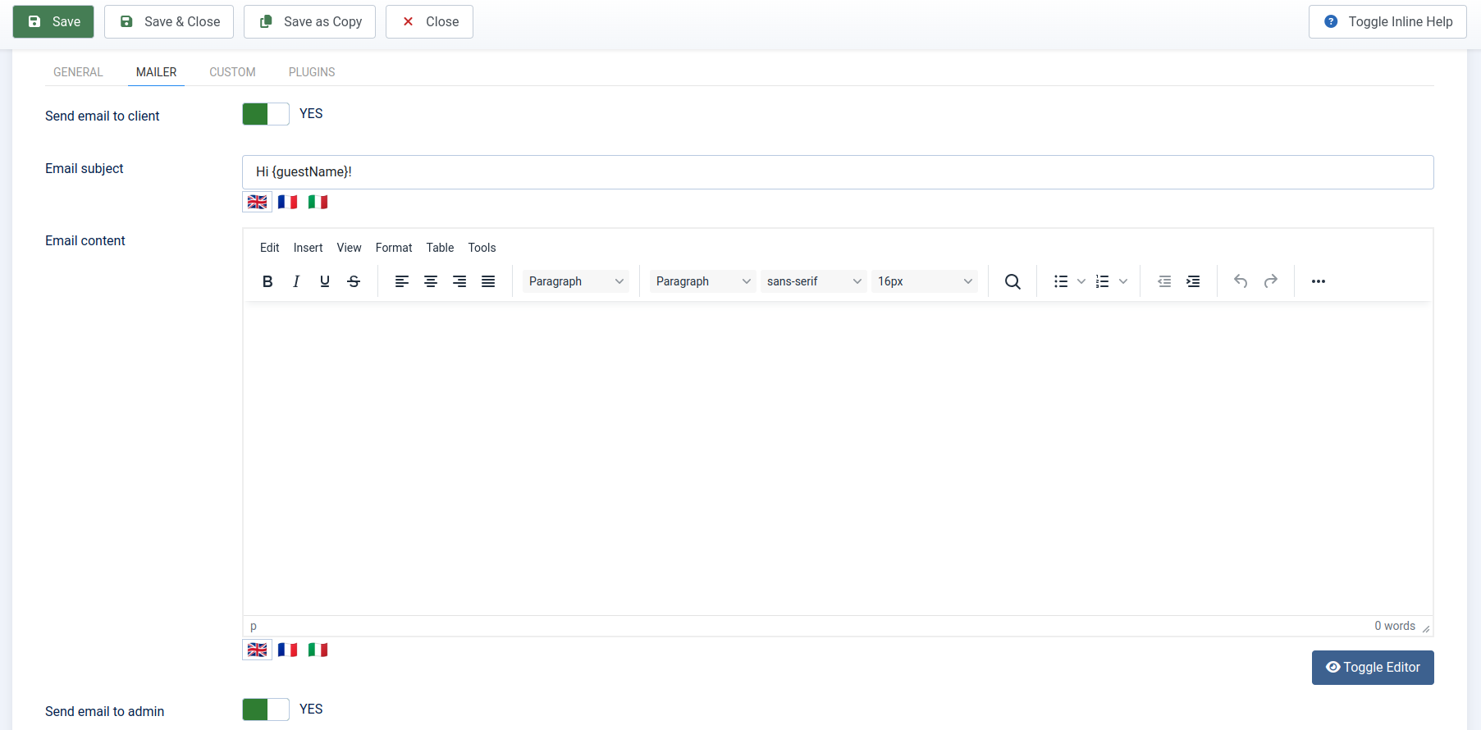Apply bold formatting in editor toolbar

click(x=267, y=281)
